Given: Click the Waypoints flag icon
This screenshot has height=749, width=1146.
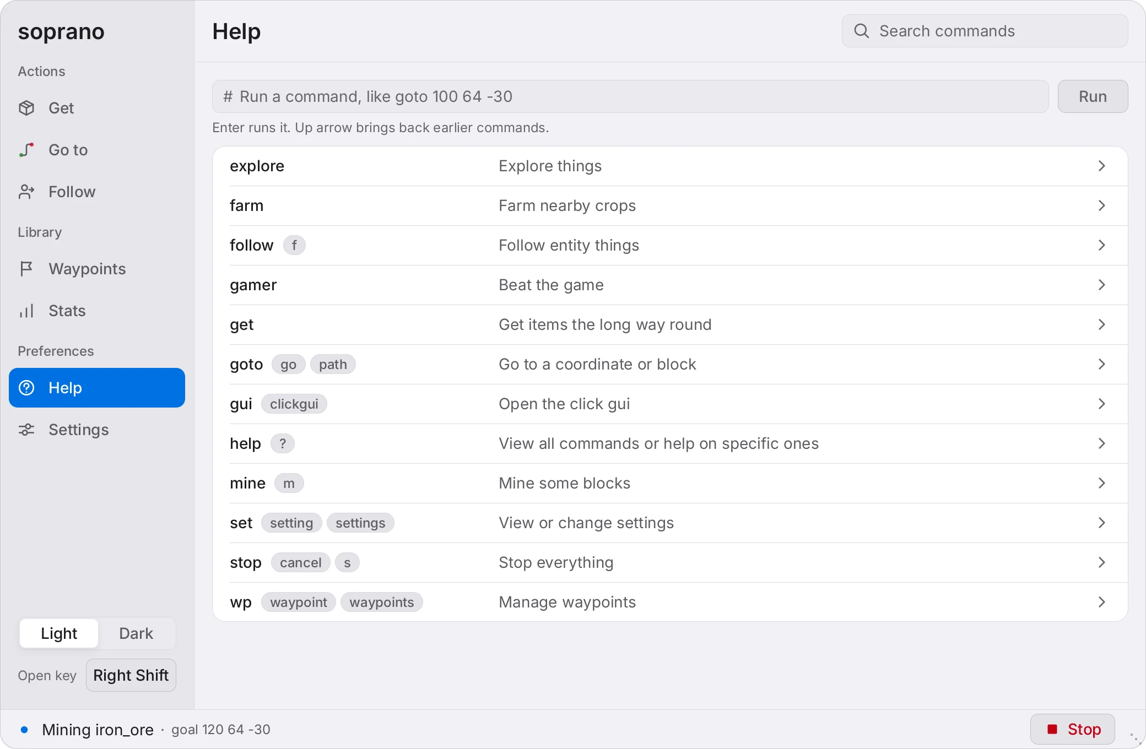Looking at the screenshot, I should click(x=26, y=269).
